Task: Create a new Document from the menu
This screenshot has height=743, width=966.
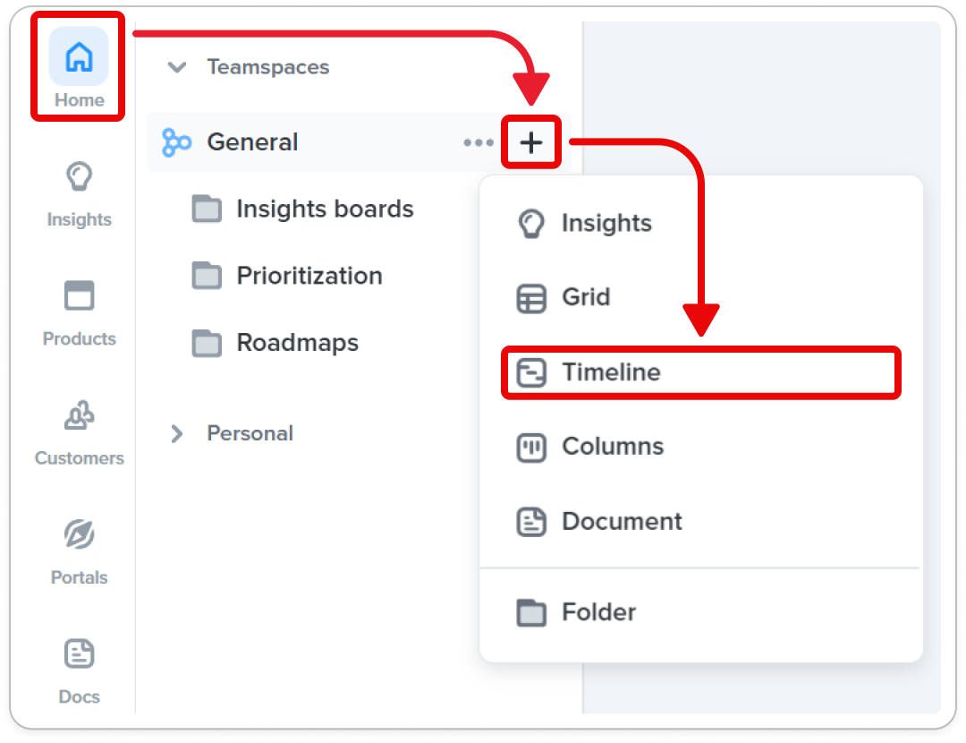Action: (701, 522)
